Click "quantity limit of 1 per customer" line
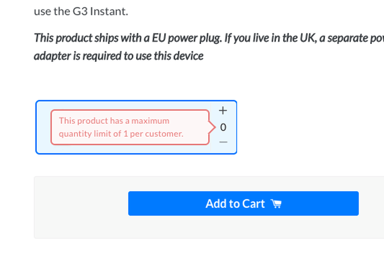Image resolution: width=384 pixels, height=266 pixels. [x=121, y=134]
